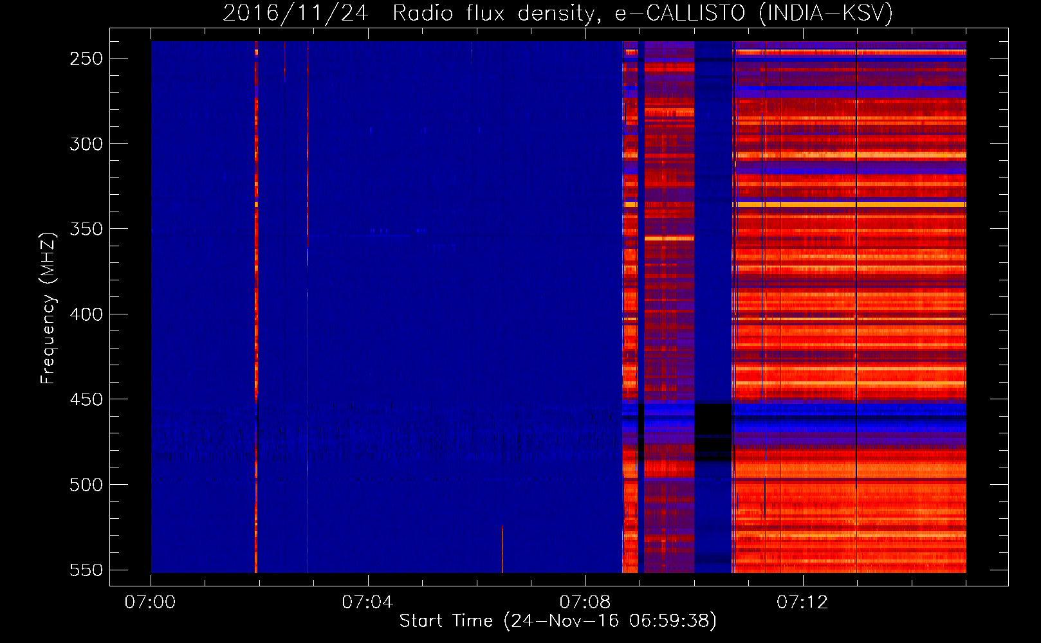Click the date "2016/11/24" in the title
The height and width of the screenshot is (643, 1041).
tap(296, 13)
